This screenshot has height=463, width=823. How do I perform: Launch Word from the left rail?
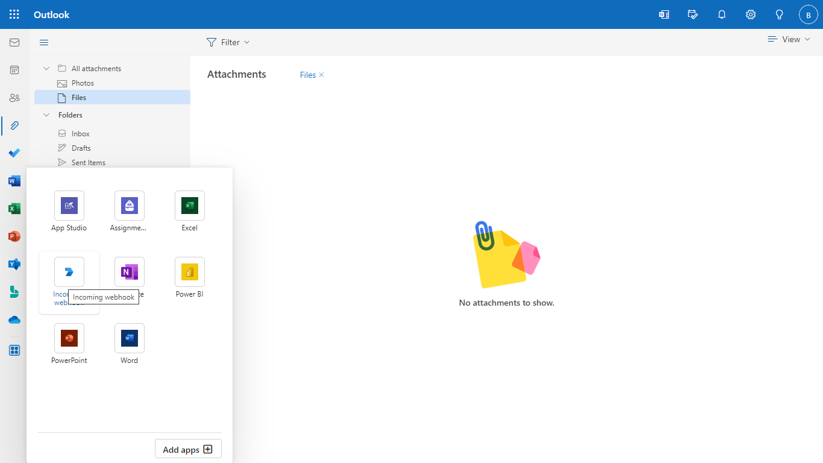pyautogui.click(x=14, y=181)
